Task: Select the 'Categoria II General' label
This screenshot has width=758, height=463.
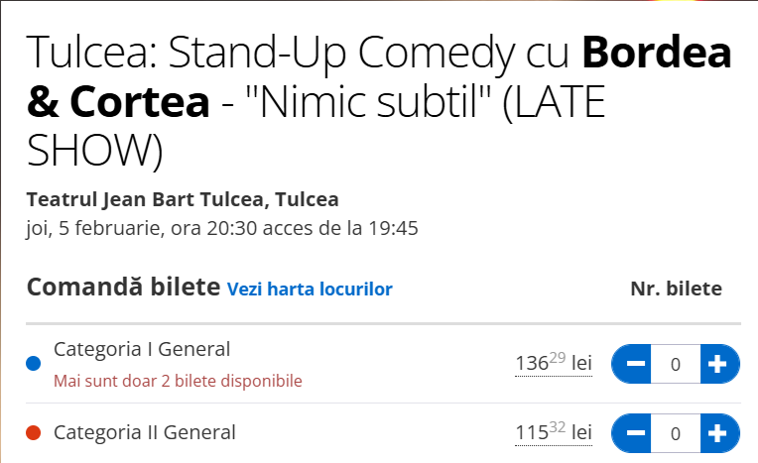Action: click(145, 432)
